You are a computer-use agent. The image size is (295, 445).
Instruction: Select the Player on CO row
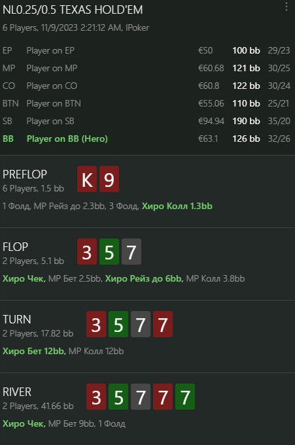[x=147, y=86]
